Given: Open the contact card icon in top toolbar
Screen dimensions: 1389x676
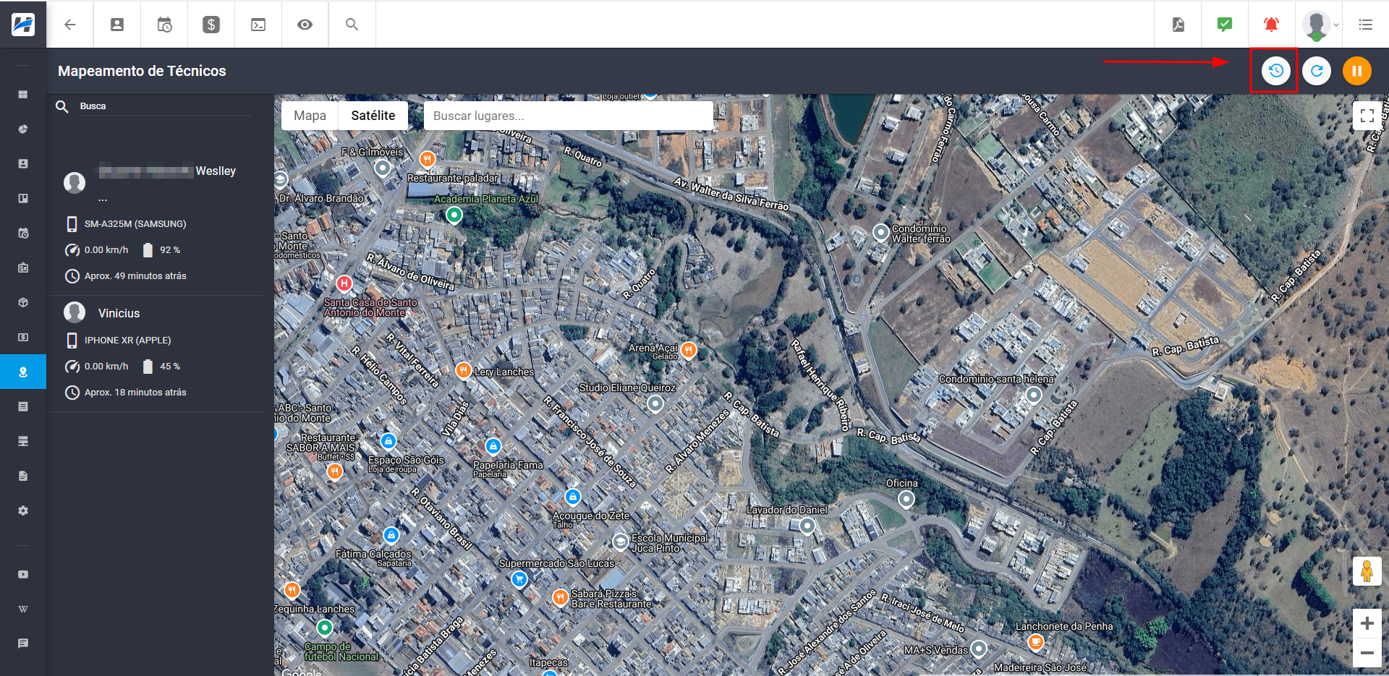Looking at the screenshot, I should [x=117, y=25].
